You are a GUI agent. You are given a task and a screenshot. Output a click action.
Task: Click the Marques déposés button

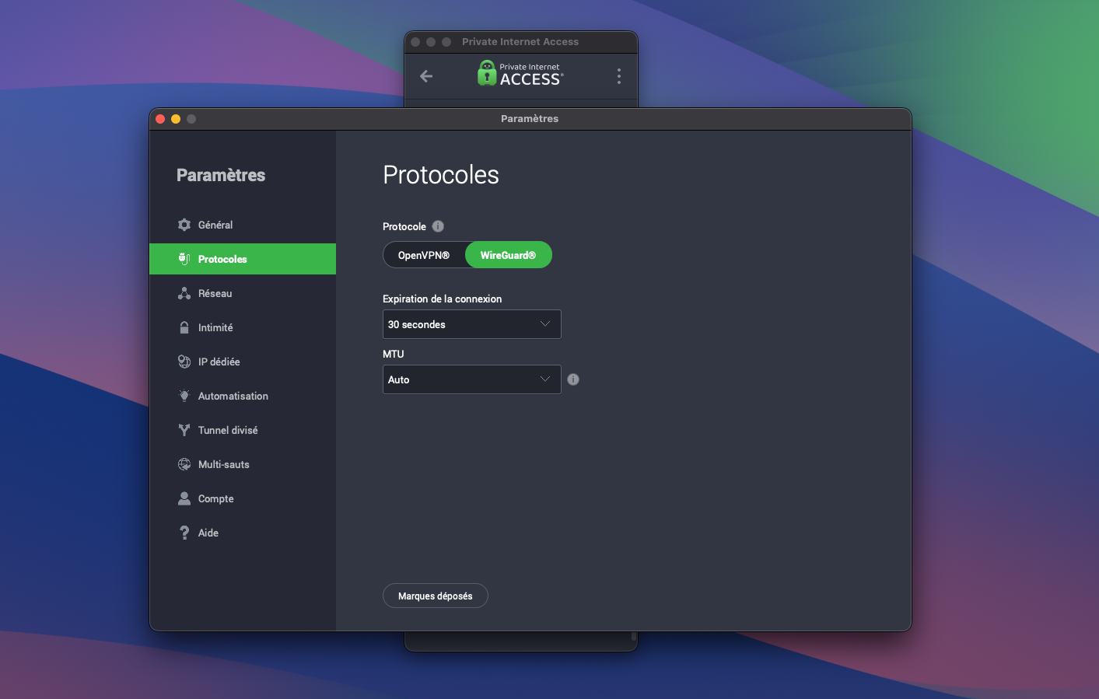click(436, 596)
